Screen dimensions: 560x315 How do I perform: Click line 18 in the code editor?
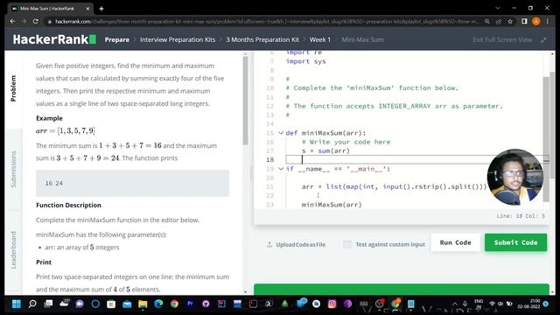414,159
